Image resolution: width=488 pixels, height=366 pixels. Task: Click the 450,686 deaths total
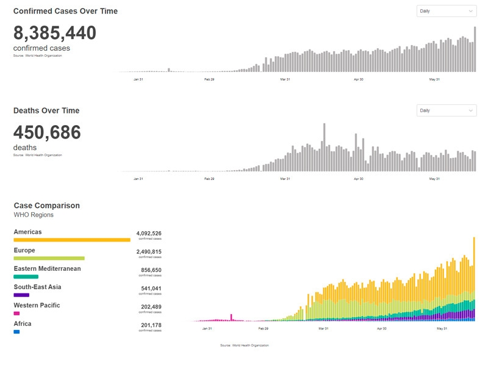pyautogui.click(x=47, y=132)
